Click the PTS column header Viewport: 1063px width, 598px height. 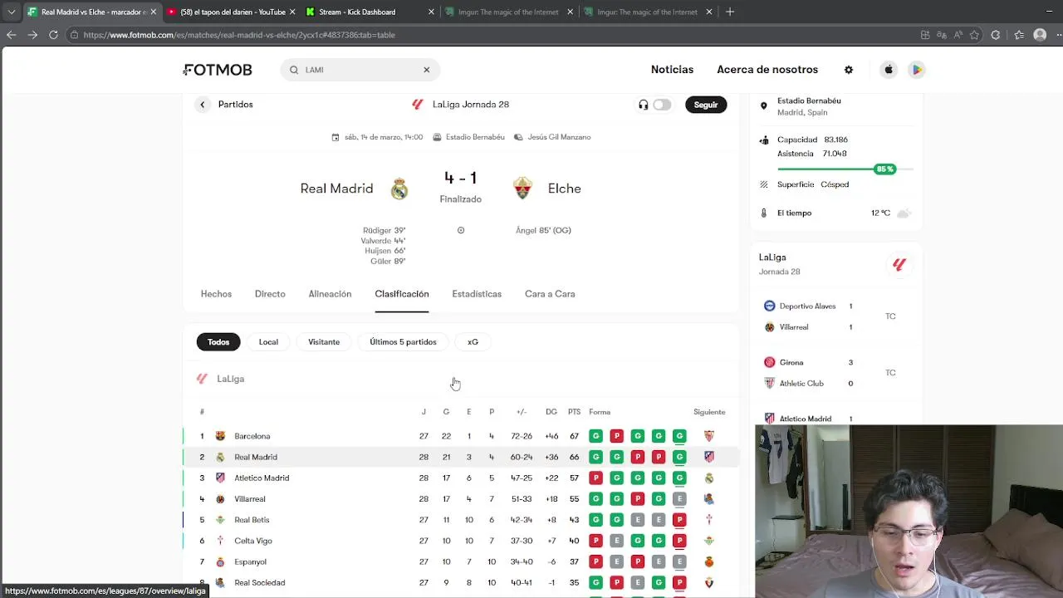574,412
